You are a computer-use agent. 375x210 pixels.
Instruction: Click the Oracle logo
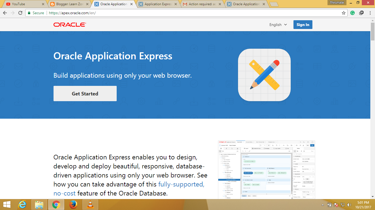[x=70, y=25]
